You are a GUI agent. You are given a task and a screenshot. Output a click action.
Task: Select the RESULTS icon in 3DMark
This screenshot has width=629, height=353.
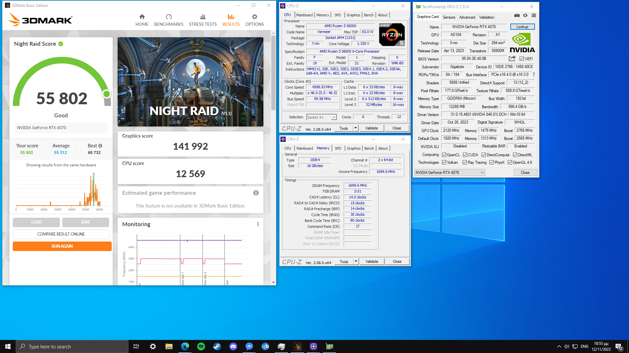(231, 17)
